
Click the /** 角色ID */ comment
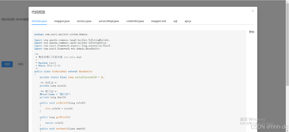[48, 83]
